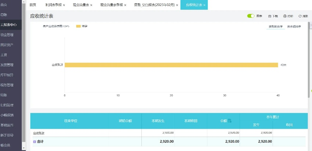Screen dimensions: 312x151
Task: Click the yellow 账龄 legend swatch
Action: coord(78,26)
